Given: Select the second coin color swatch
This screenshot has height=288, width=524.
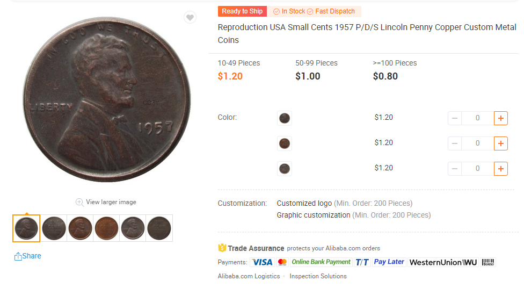Looking at the screenshot, I should click(285, 143).
